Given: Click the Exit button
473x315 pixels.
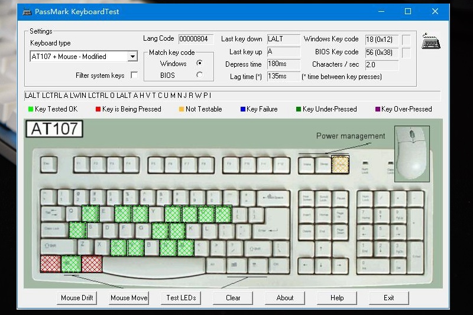Looking at the screenshot, I should tap(389, 298).
